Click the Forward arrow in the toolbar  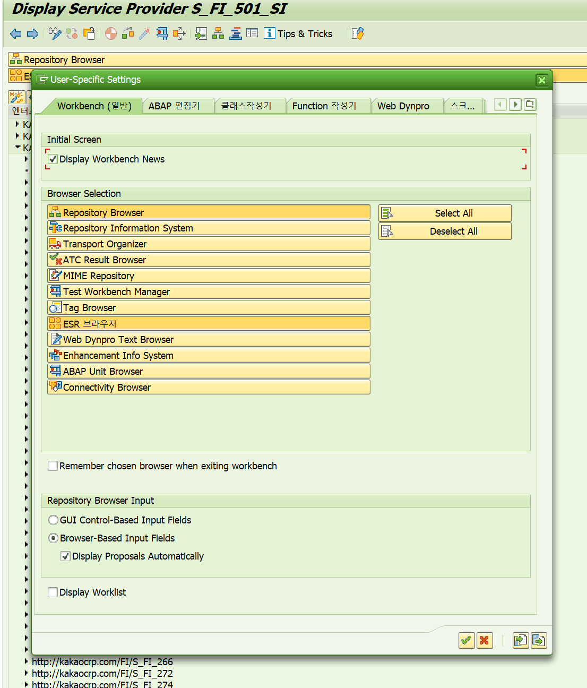(33, 34)
